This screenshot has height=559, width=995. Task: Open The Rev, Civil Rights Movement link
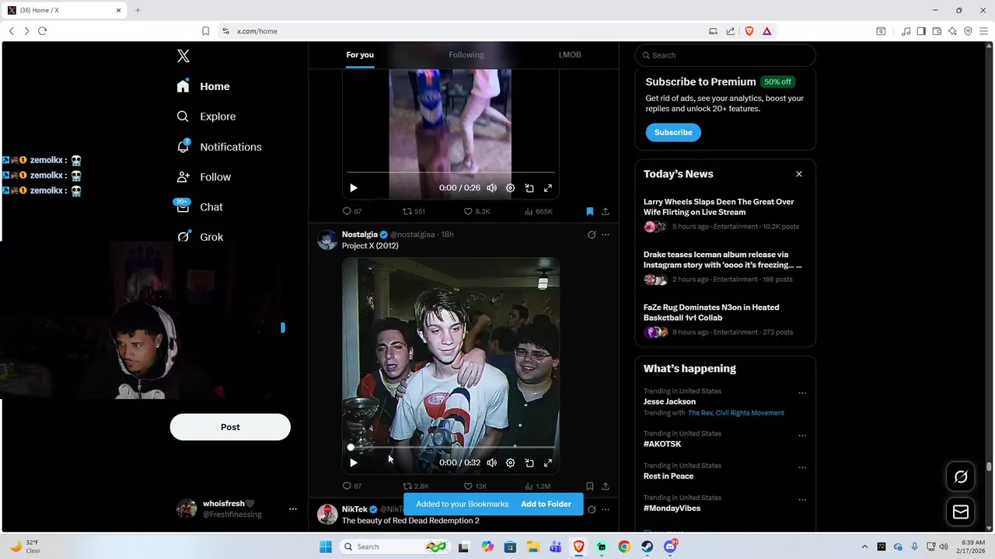click(x=735, y=413)
